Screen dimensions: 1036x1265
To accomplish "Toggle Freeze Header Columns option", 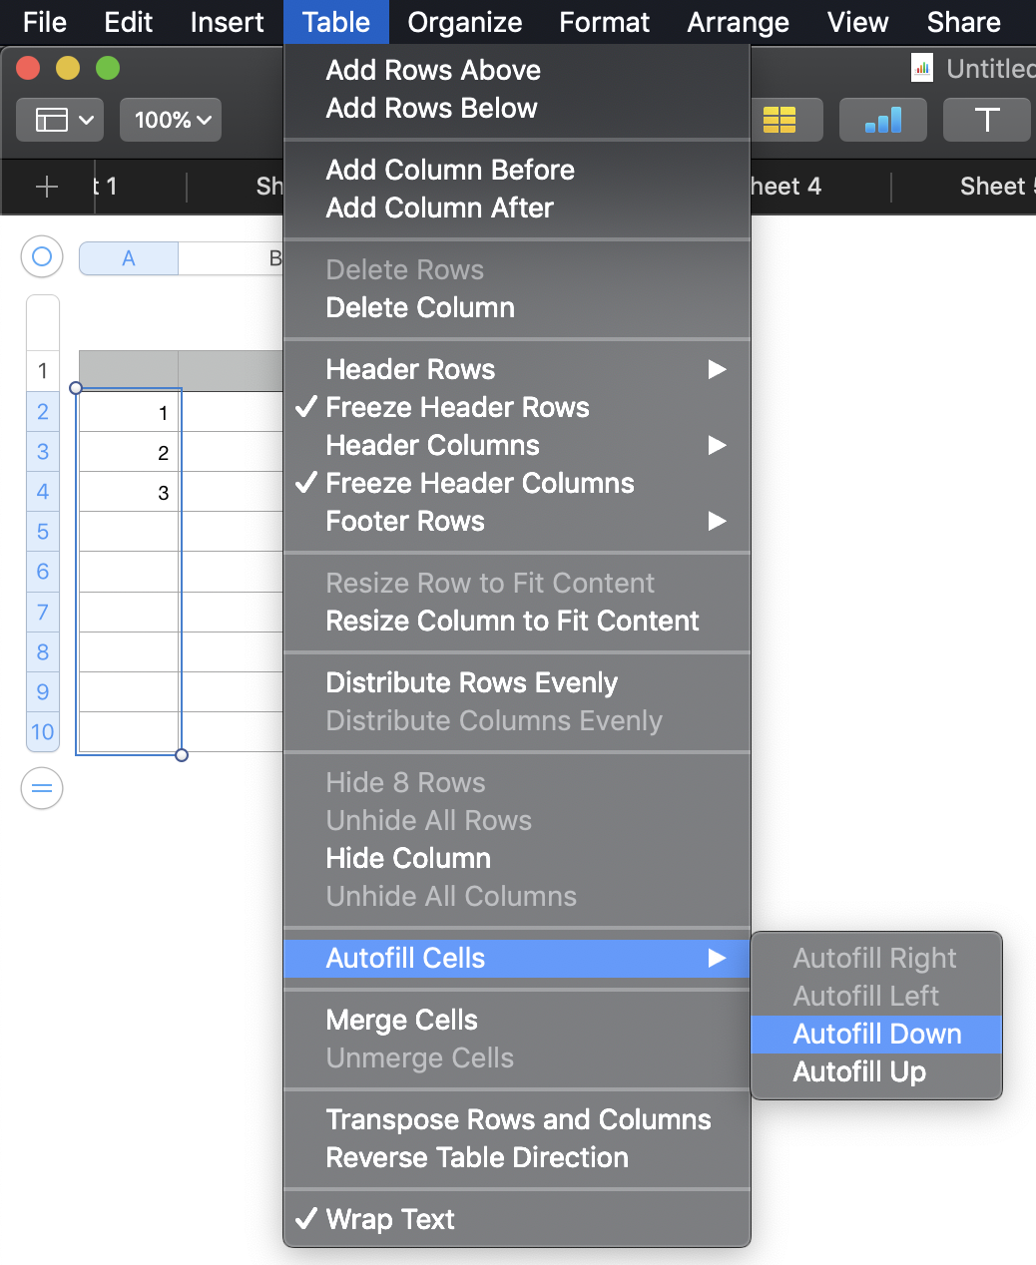I will tap(479, 483).
